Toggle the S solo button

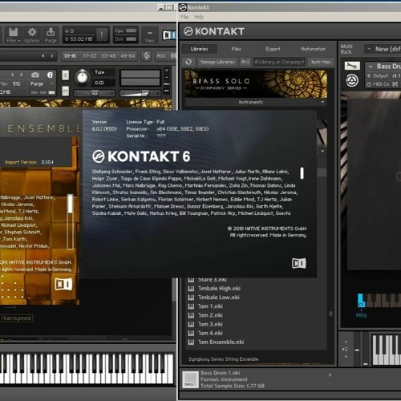pyautogui.click(x=66, y=75)
